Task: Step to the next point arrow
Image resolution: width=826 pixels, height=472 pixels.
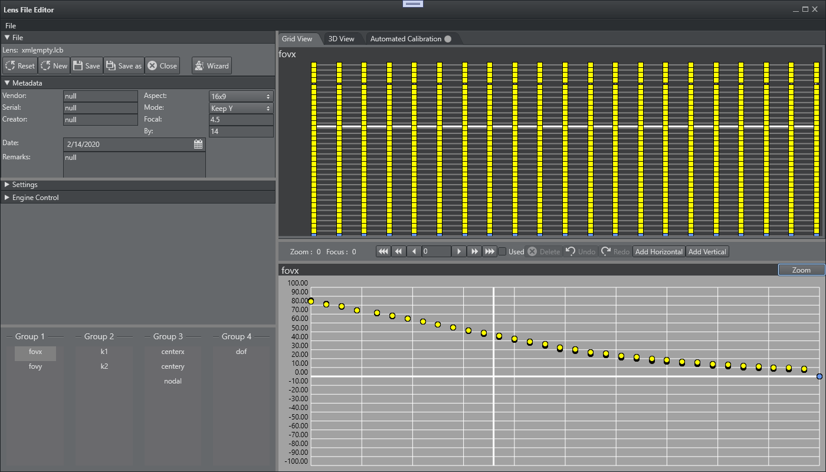Action: [x=459, y=252]
